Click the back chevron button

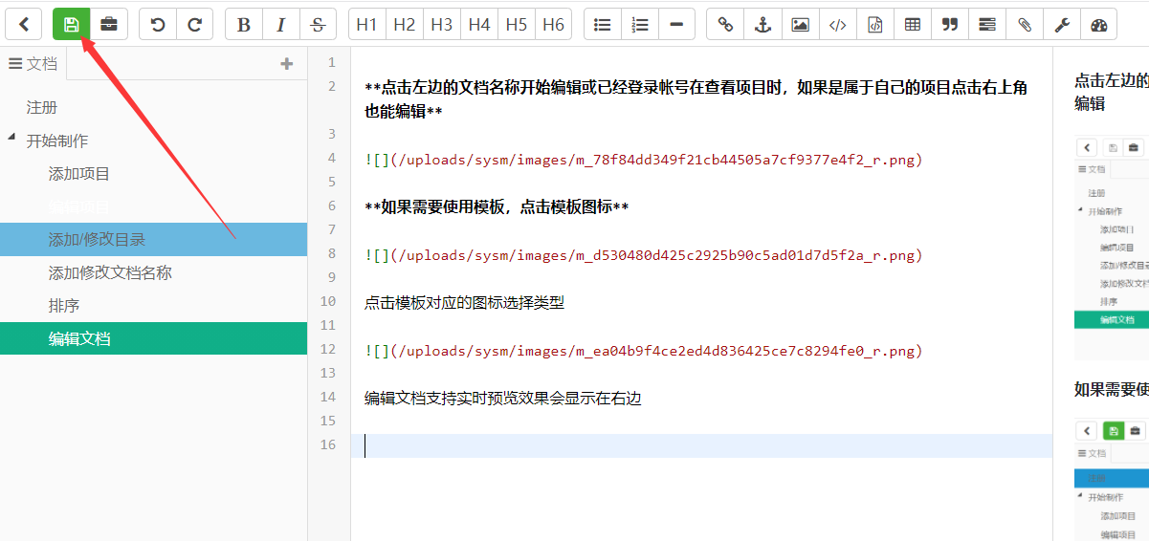pyautogui.click(x=24, y=25)
